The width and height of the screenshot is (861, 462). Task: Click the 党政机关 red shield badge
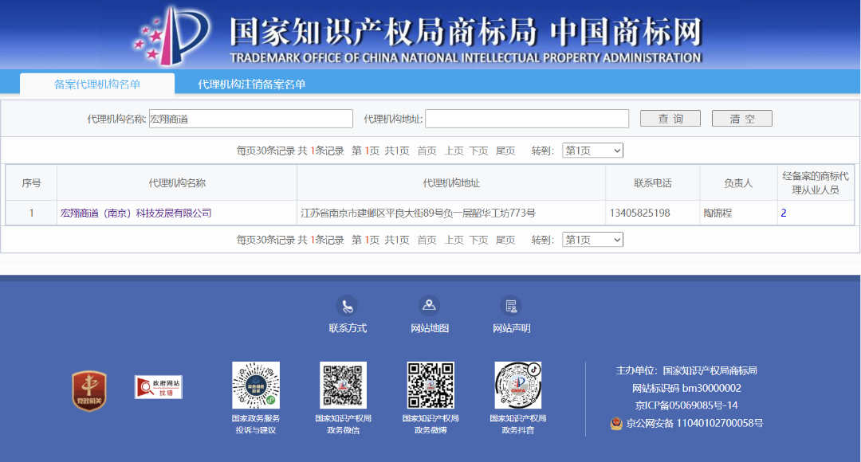click(x=89, y=390)
